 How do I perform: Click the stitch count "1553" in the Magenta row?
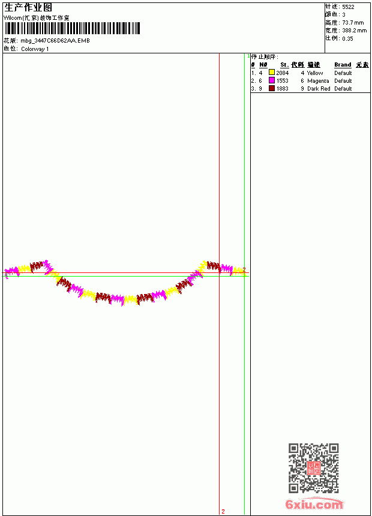[283, 81]
